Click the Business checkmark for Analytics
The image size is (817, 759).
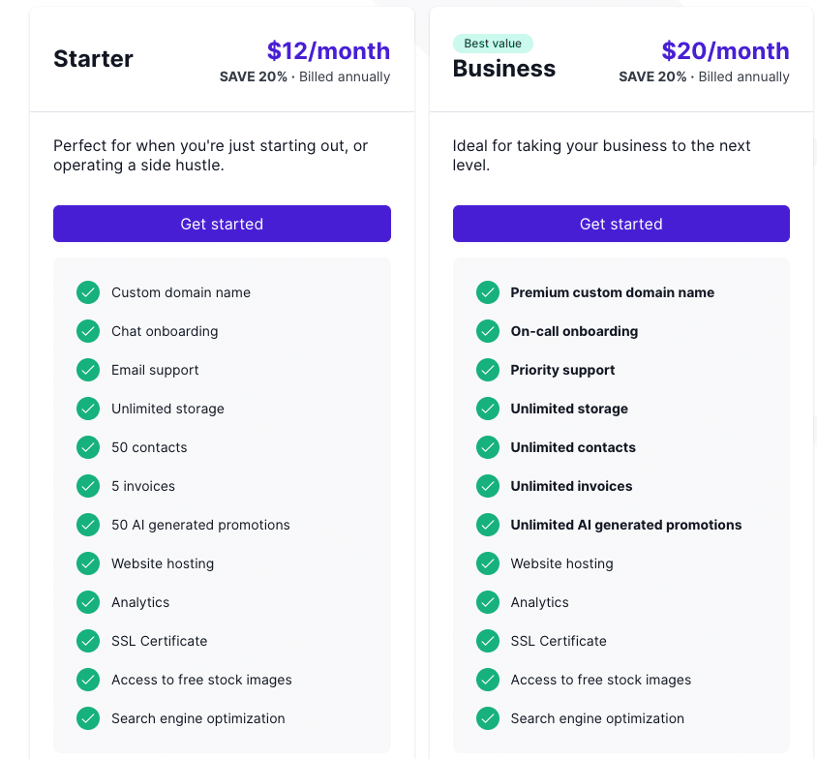coord(488,602)
